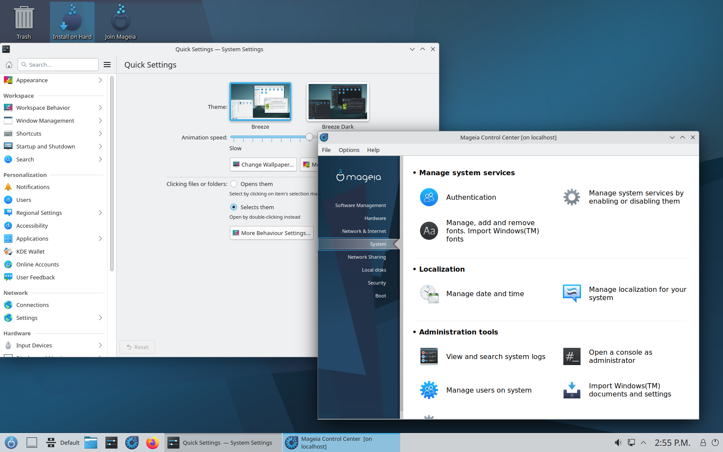Open the Options menu in Control Center
Screen dimensions: 723x452
pos(349,150)
